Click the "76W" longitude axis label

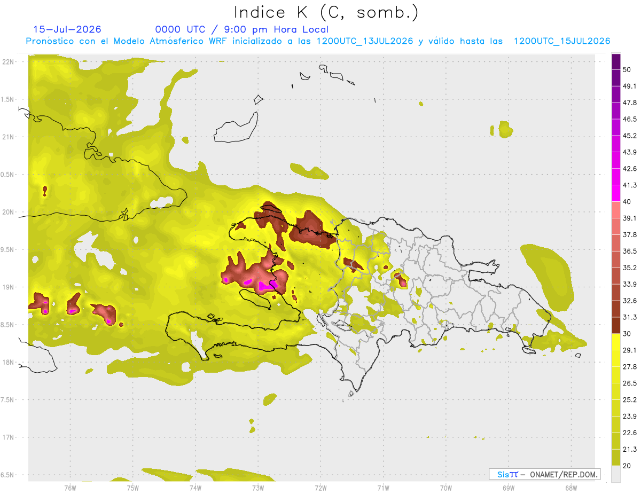click(70, 488)
